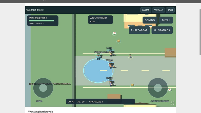Click the ammo crate on the lower roadside
Image resolution: width=201 pixels, height=113 pixels.
[x=132, y=85]
